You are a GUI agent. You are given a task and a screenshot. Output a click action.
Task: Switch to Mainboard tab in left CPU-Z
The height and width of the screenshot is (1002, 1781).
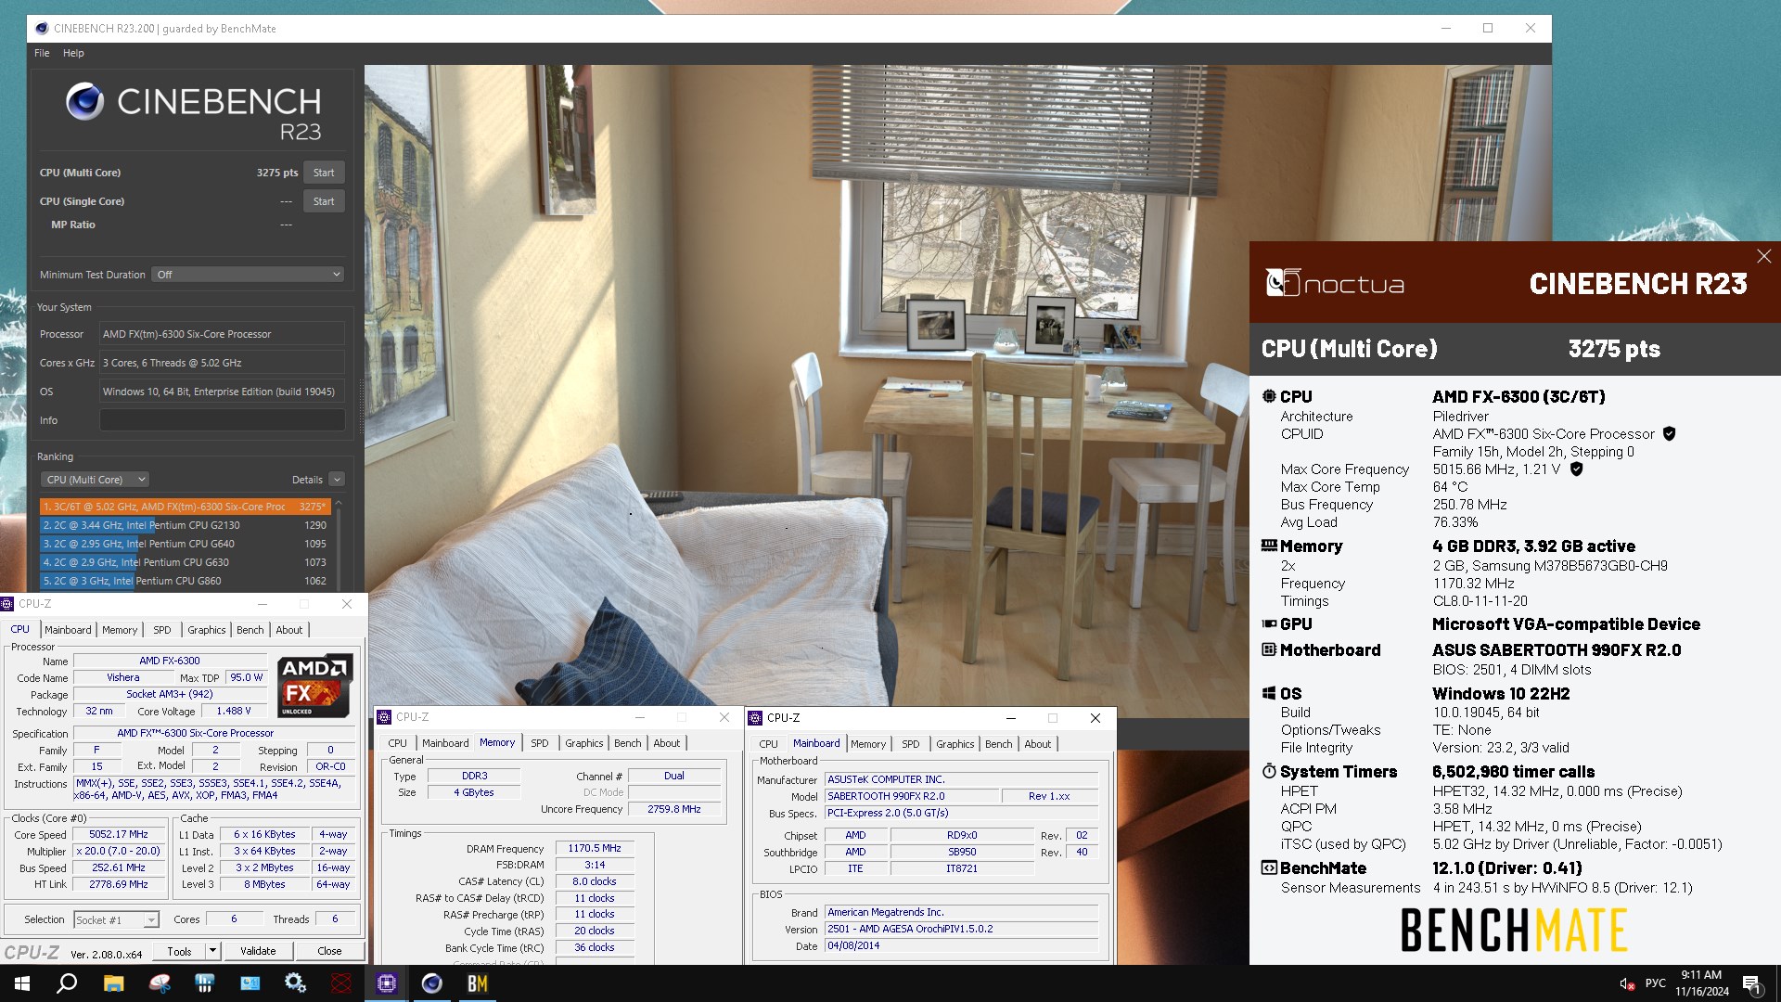click(x=68, y=630)
